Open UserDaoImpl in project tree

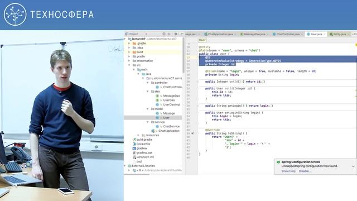pyautogui.click(x=172, y=104)
